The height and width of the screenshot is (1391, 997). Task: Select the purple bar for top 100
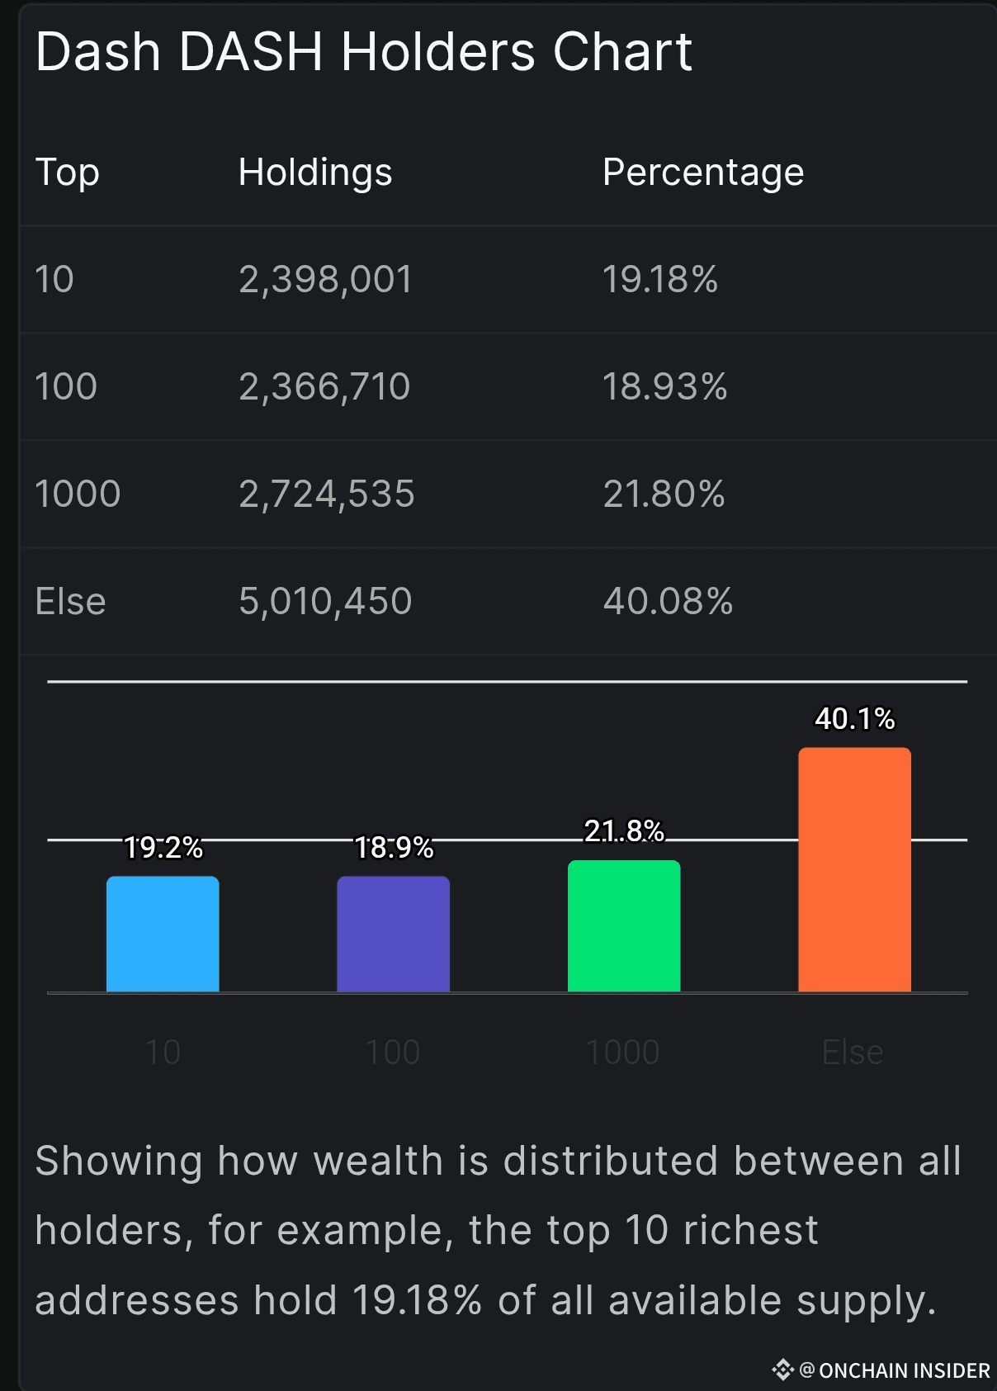(x=393, y=934)
